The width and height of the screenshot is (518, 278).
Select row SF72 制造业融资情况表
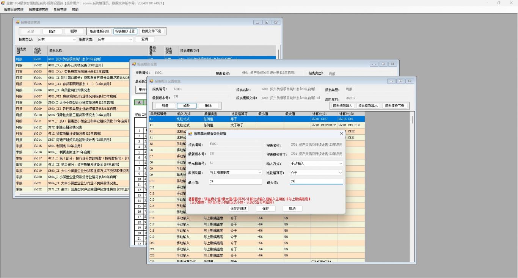coord(72,127)
